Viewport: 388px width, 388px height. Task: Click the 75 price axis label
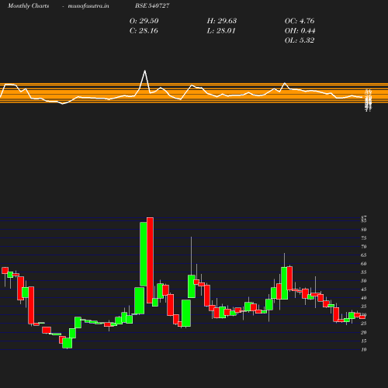(x=364, y=238)
